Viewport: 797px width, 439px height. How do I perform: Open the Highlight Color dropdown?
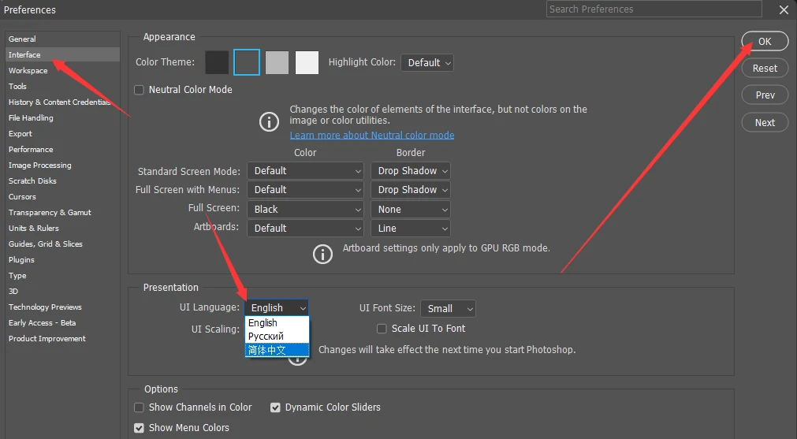click(x=427, y=63)
